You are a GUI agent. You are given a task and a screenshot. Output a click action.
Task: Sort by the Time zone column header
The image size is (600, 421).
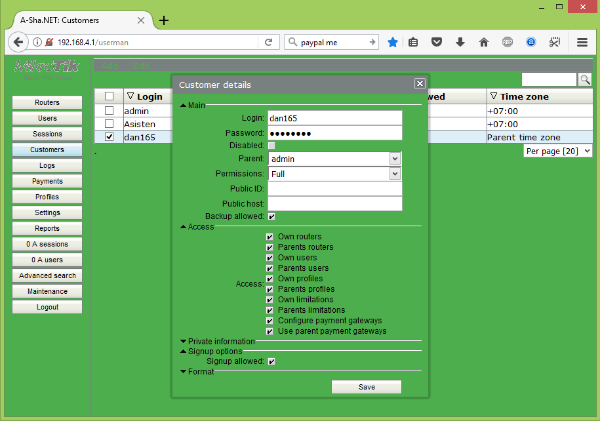(x=540, y=96)
